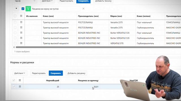The height and width of the screenshot is (101, 181).
Task: Open row menu for Versatile 2375 Глубокорыхлитель
Action: 21,27
